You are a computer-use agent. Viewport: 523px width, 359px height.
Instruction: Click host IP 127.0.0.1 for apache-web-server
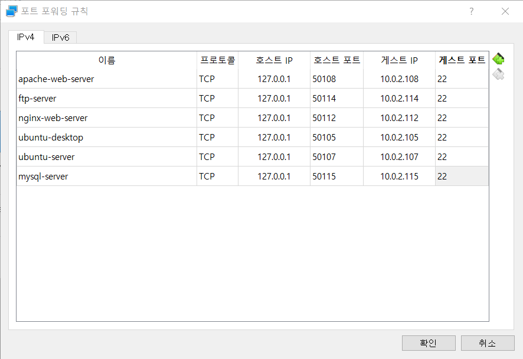tap(274, 79)
